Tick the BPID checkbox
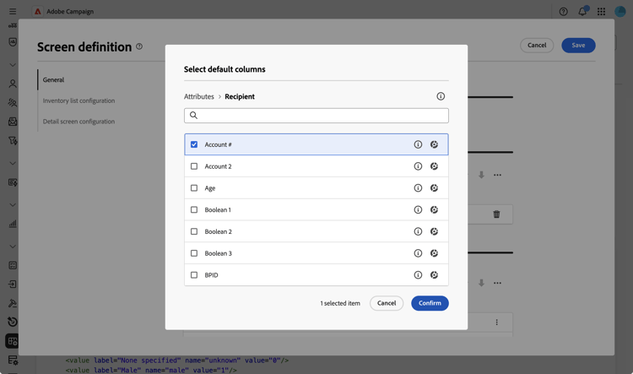 pos(194,275)
